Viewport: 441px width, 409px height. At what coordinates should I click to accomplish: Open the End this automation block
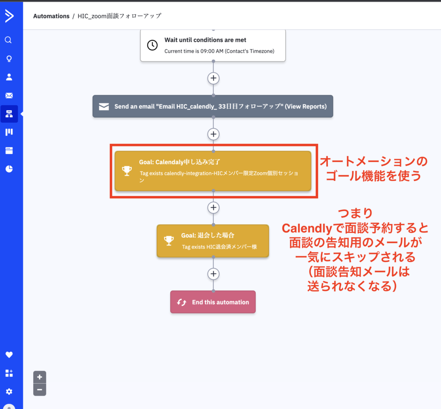click(x=213, y=302)
